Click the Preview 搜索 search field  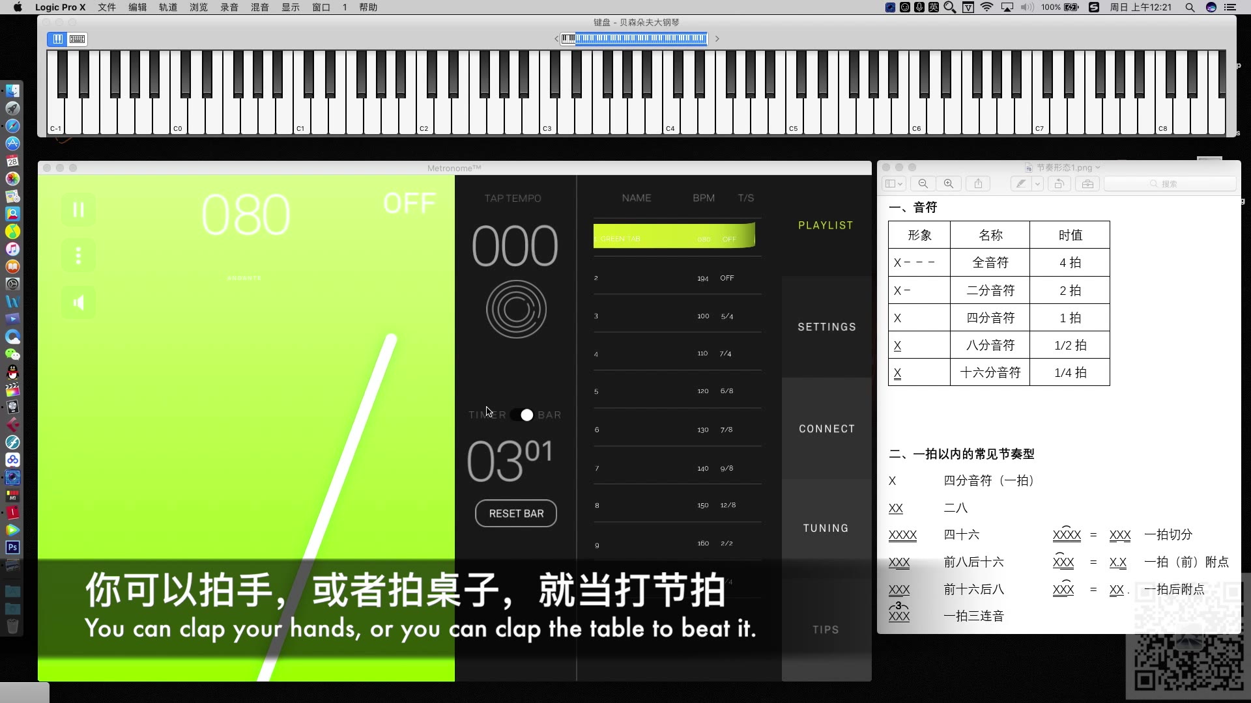pos(1170,184)
